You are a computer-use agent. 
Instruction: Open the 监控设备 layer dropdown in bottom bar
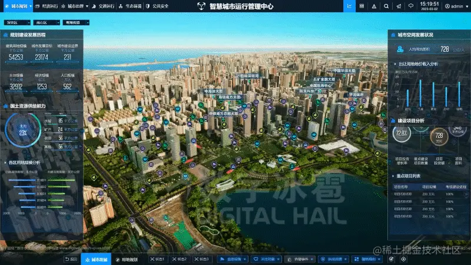(x=233, y=259)
